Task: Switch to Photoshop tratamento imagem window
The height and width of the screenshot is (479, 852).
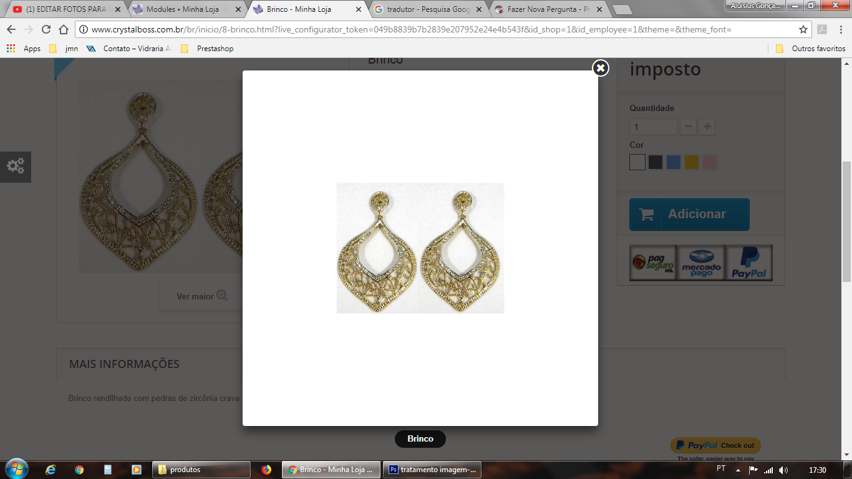Action: [x=433, y=470]
